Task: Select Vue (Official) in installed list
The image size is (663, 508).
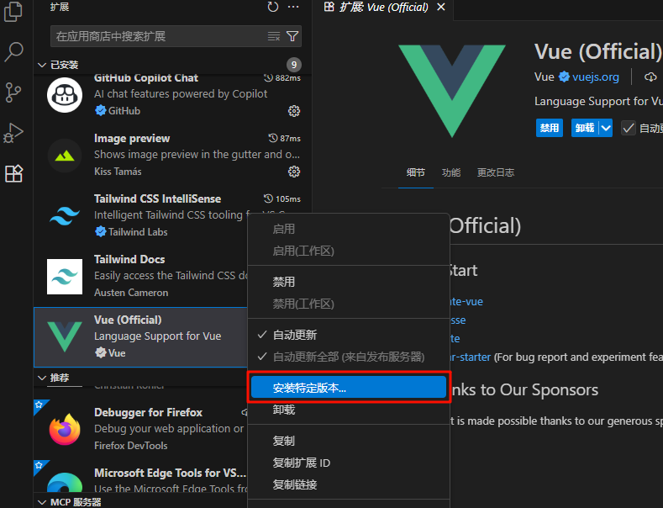Action: [x=140, y=337]
